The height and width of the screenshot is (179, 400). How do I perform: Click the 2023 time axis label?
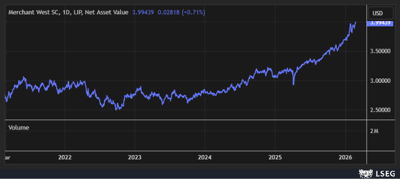click(134, 157)
